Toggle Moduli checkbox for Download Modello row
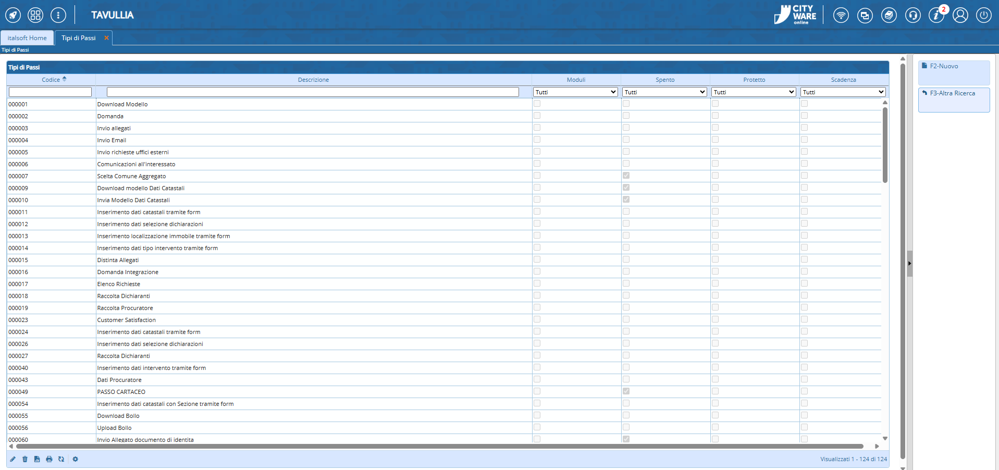Screen dimensions: 999x470 tap(537, 104)
